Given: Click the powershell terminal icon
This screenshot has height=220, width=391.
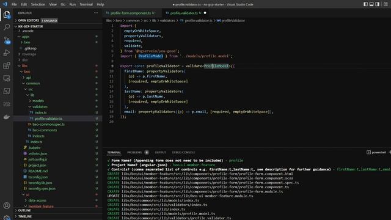Looking at the screenshot, I should [x=368, y=152].
